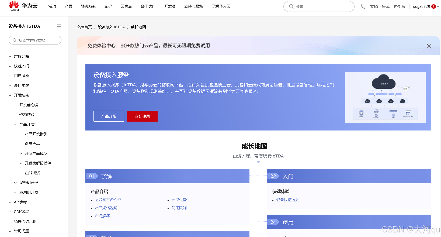The height and width of the screenshot is (237, 441).
Task: Open 物联网平台介绍 link
Action: click(x=108, y=200)
